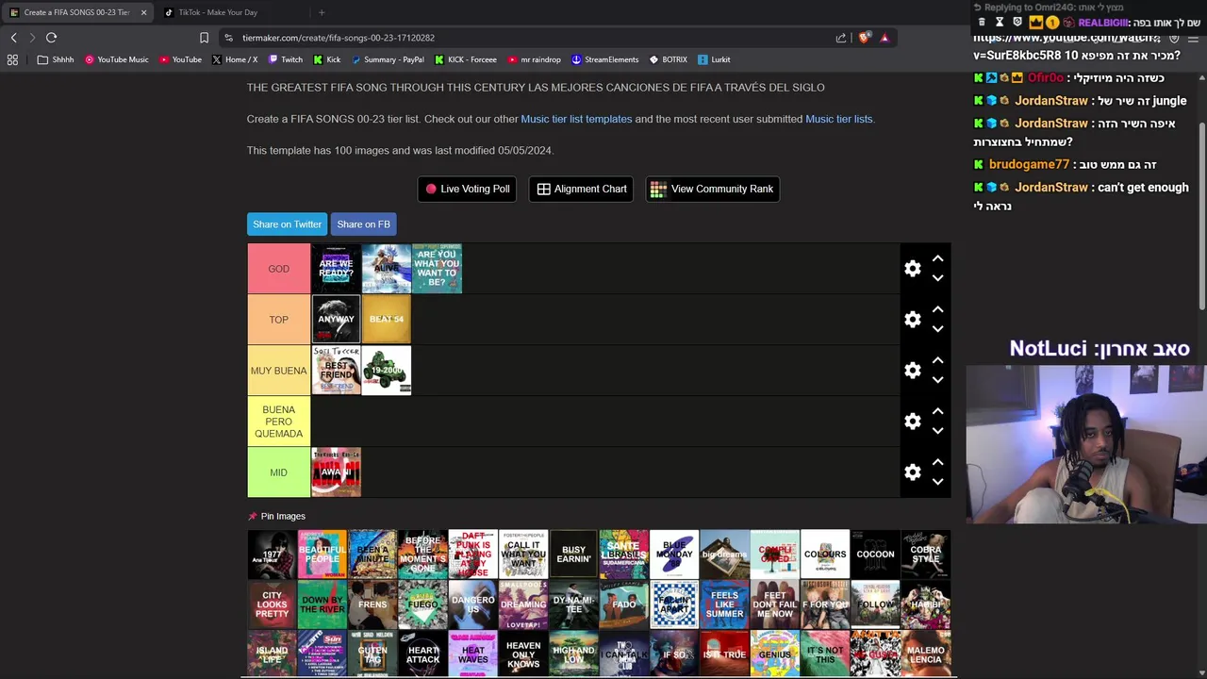Select the ARE WE READY? image in GOD tier
The width and height of the screenshot is (1207, 679).
coord(336,269)
